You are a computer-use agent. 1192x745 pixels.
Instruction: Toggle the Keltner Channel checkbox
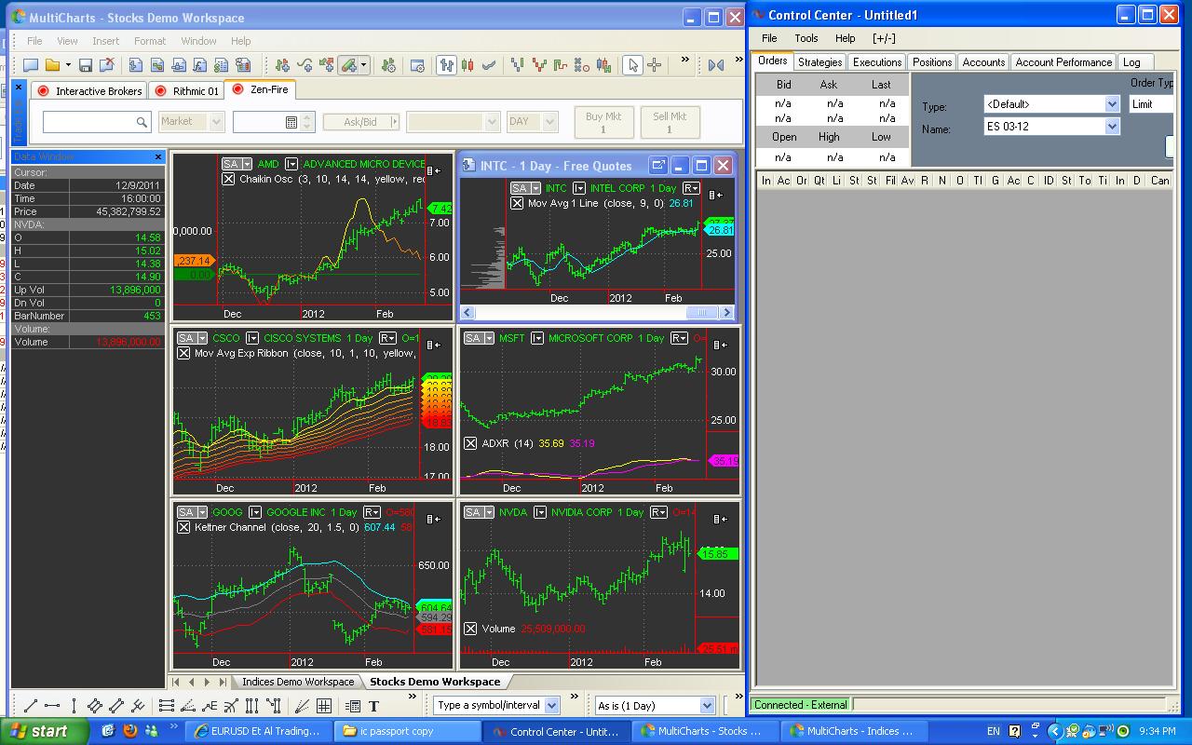pyautogui.click(x=183, y=527)
